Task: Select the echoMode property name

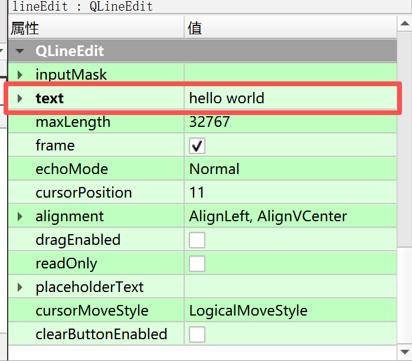Action: 71,169
